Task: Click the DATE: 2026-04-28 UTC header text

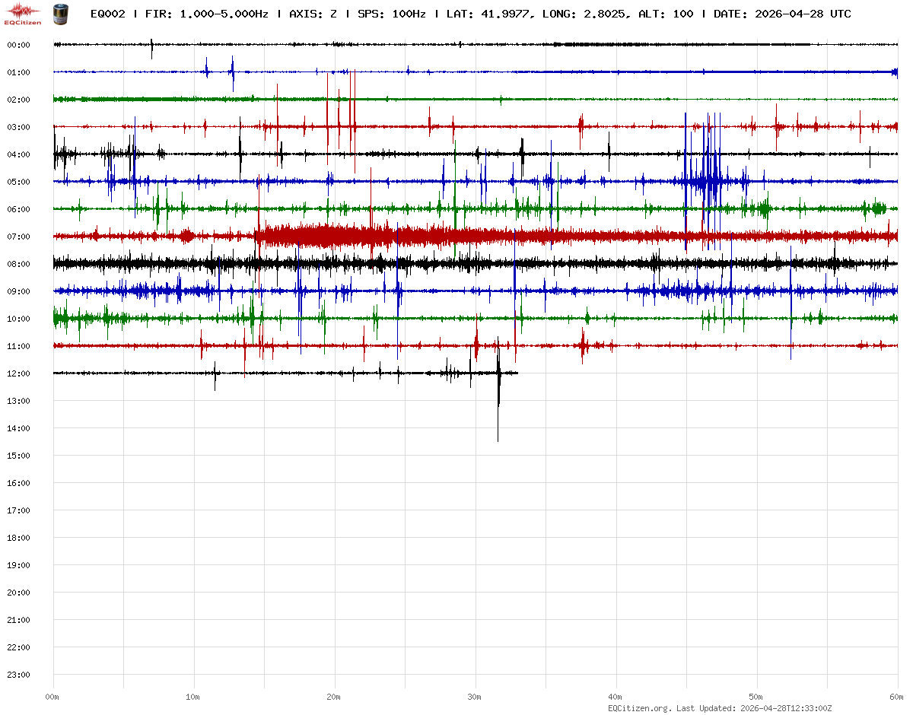Action: [782, 14]
